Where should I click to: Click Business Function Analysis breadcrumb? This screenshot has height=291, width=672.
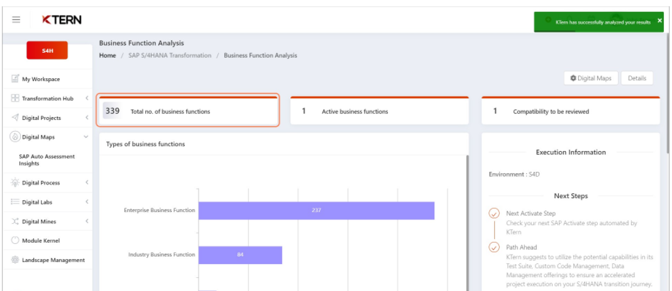coord(260,56)
